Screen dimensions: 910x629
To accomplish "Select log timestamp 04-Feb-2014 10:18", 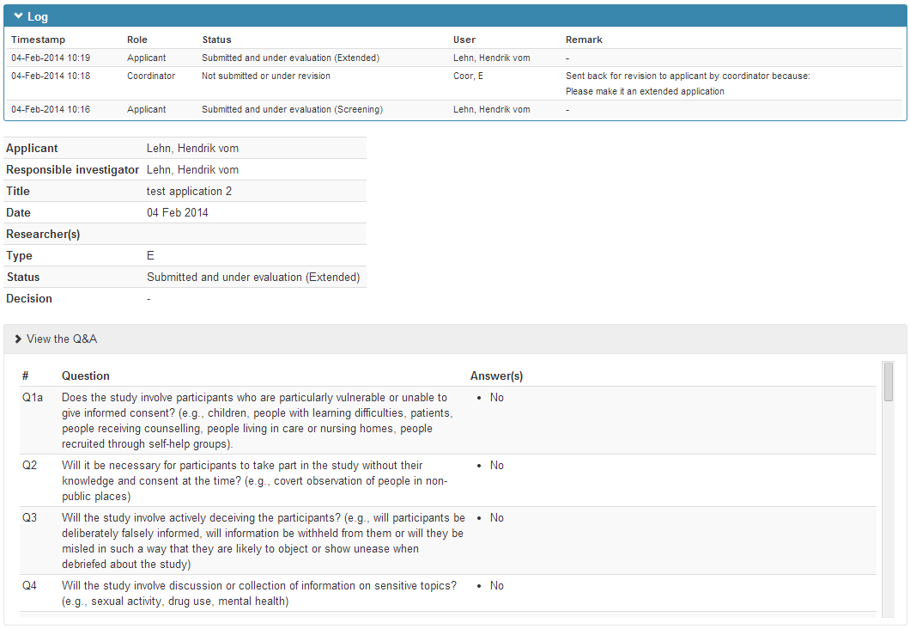I will click(51, 76).
